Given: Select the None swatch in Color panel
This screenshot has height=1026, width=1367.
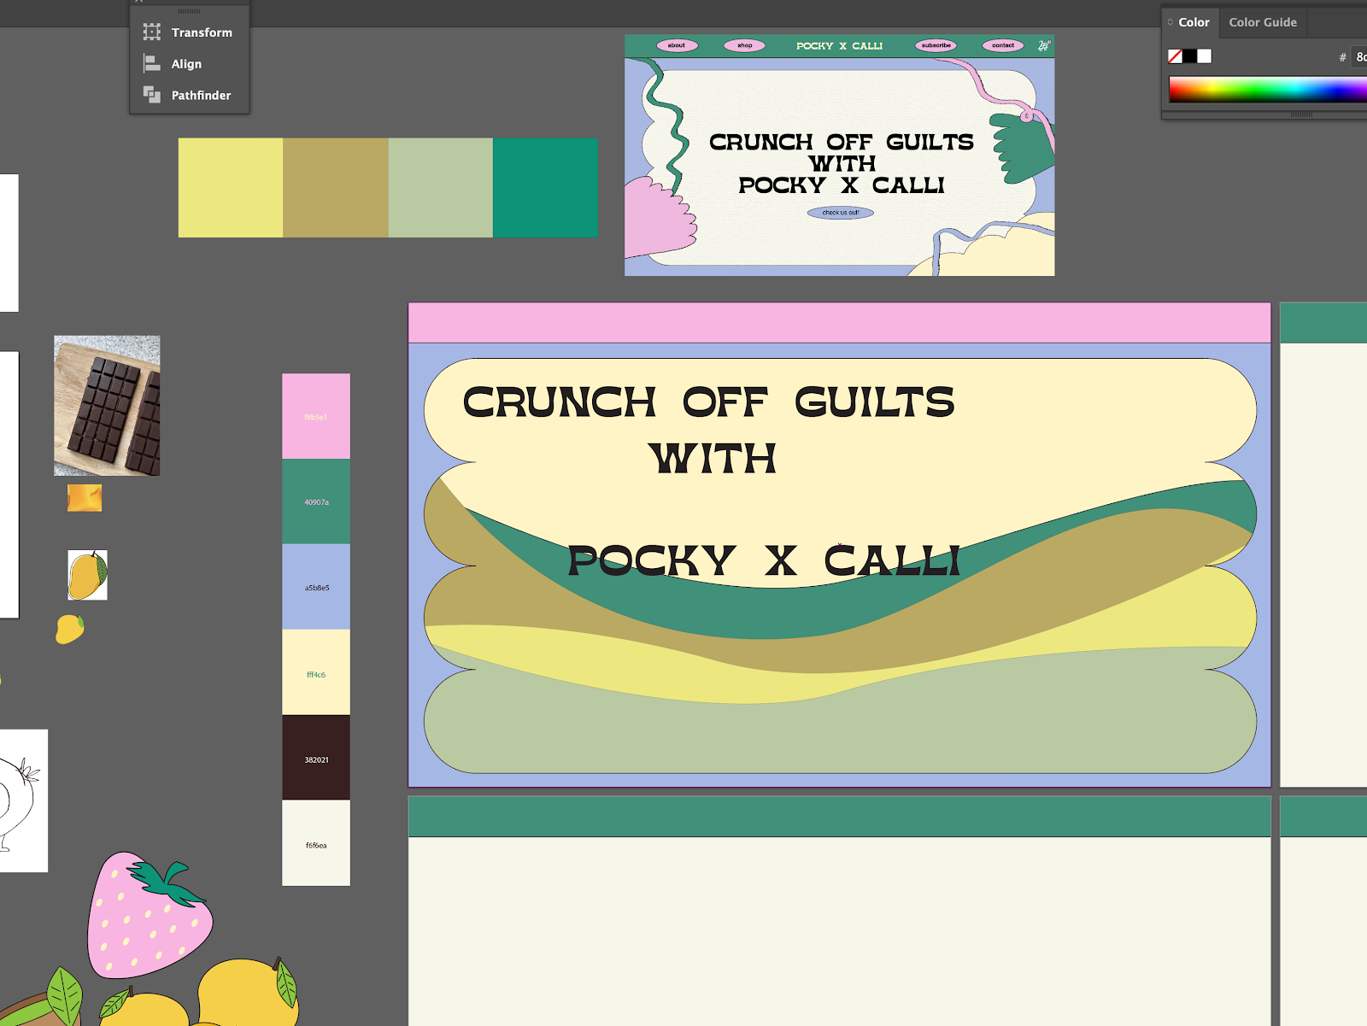Looking at the screenshot, I should point(1176,56).
